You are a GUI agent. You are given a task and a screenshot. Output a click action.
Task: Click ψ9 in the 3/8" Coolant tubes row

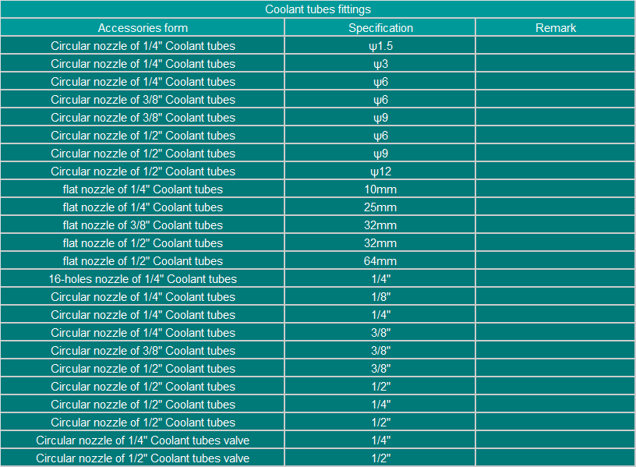(380, 118)
